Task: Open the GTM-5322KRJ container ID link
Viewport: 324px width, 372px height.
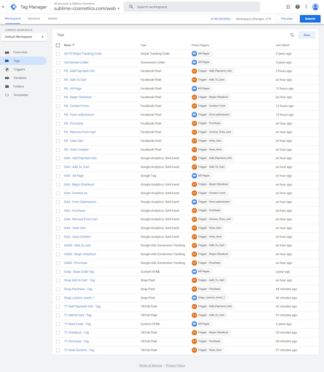Action: [x=221, y=19]
